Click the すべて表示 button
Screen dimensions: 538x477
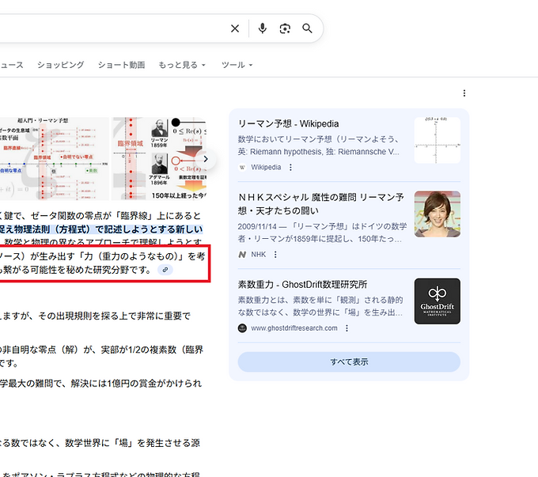349,362
